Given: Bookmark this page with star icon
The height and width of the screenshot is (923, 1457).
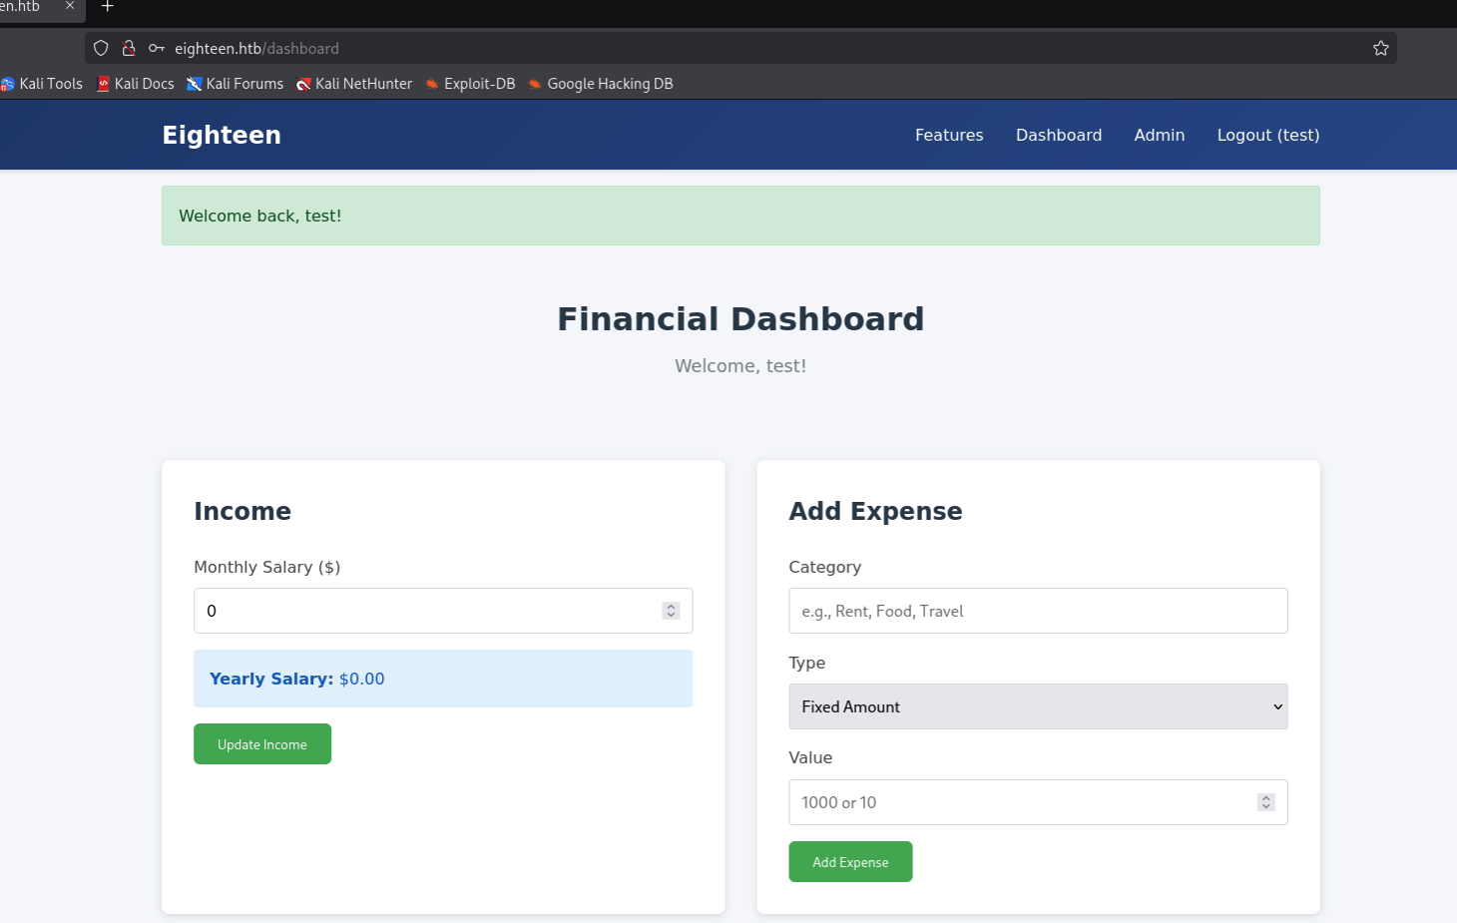Looking at the screenshot, I should (x=1380, y=48).
